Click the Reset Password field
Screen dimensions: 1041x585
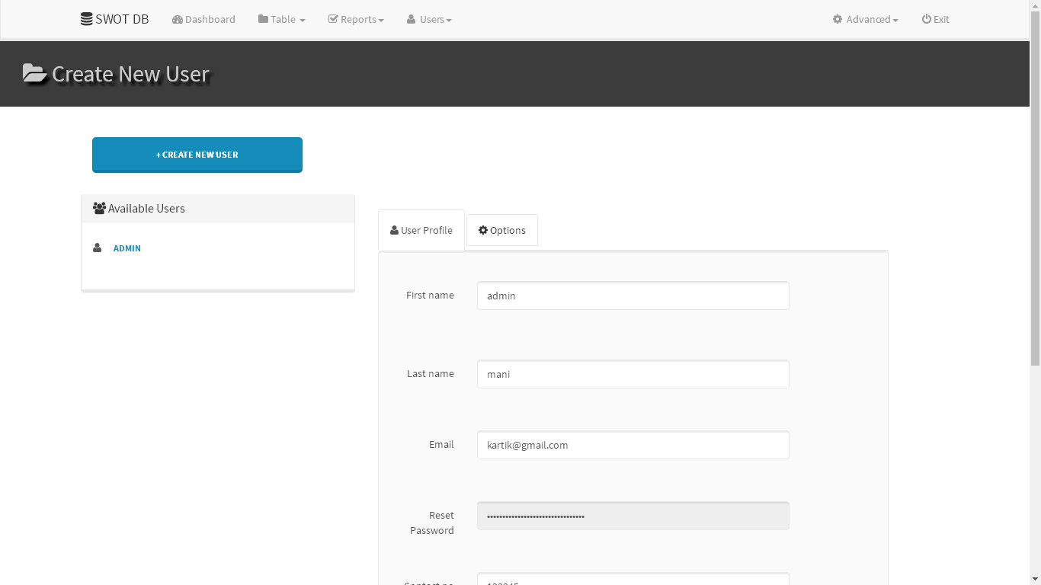pyautogui.click(x=633, y=516)
